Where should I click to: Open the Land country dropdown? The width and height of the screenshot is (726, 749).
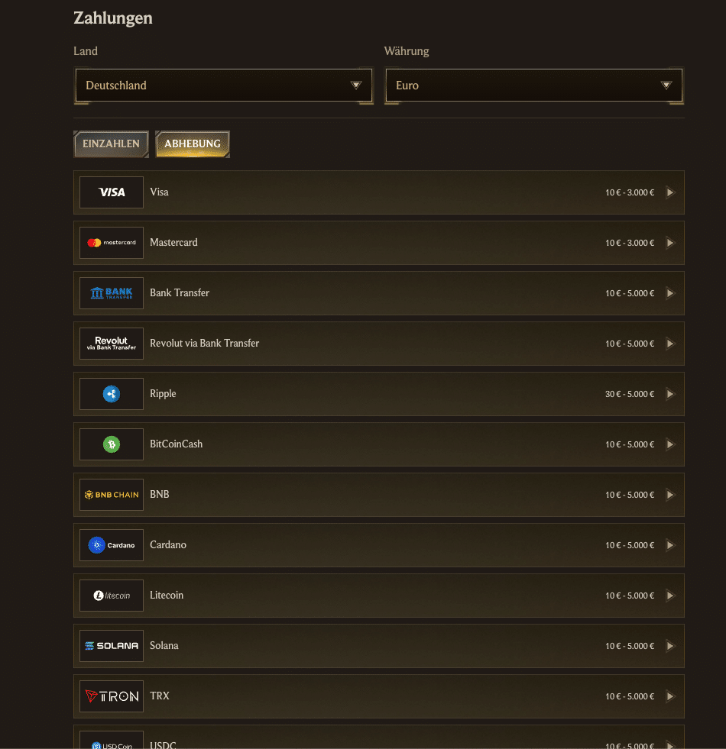pos(224,86)
